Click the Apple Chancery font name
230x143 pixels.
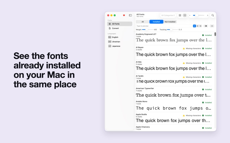[x=143, y=127]
